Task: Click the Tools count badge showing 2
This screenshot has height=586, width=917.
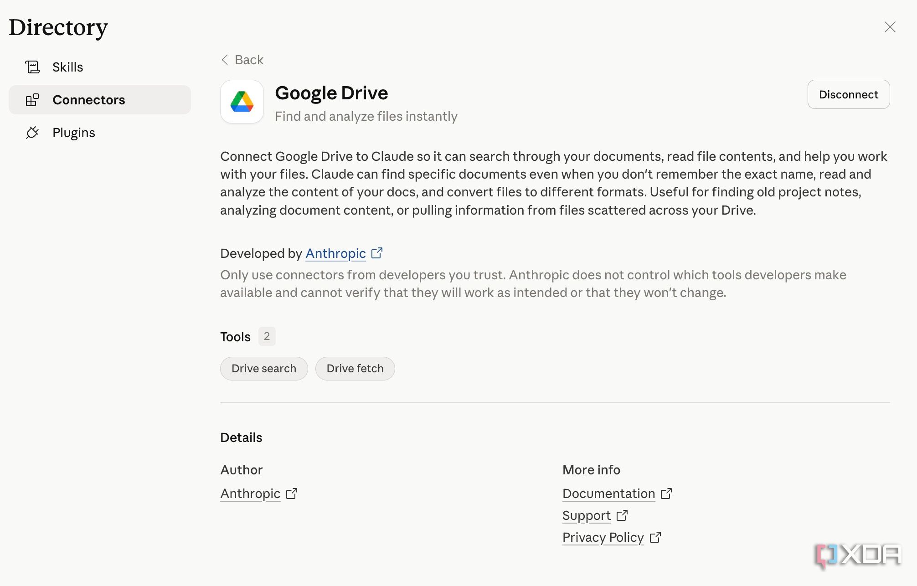Action: pos(267,336)
